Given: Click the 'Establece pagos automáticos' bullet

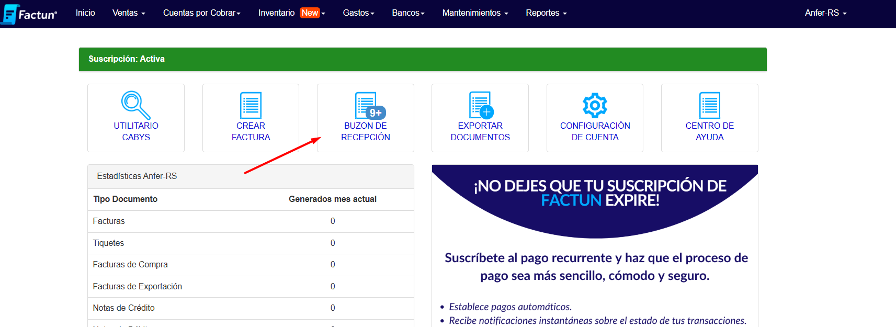Looking at the screenshot, I should tap(510, 307).
